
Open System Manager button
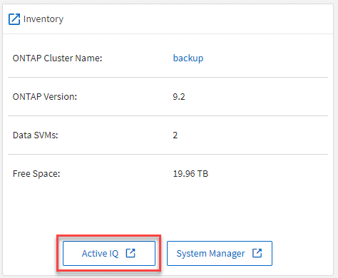click(220, 253)
